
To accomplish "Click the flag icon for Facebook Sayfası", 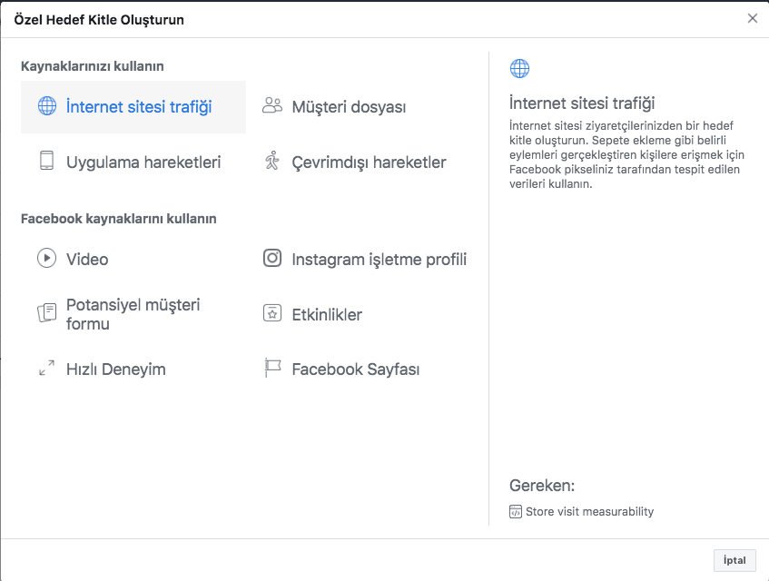I will [272, 368].
